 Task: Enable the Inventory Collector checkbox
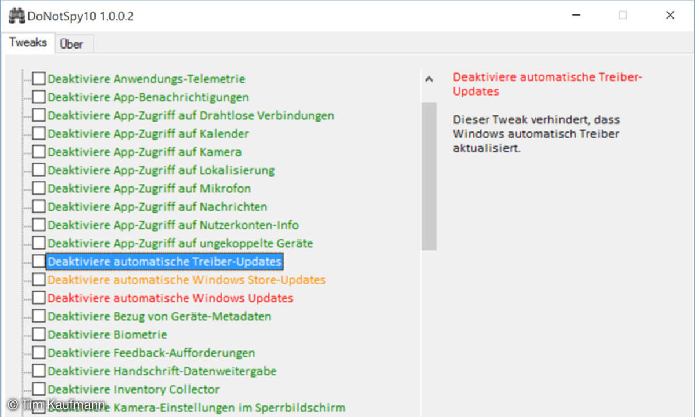38,389
